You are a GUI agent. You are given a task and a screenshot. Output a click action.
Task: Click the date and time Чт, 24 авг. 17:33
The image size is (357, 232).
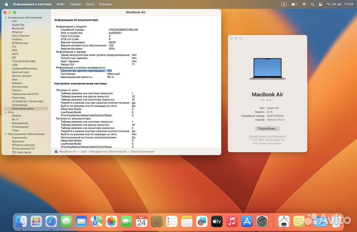click(x=340, y=4)
